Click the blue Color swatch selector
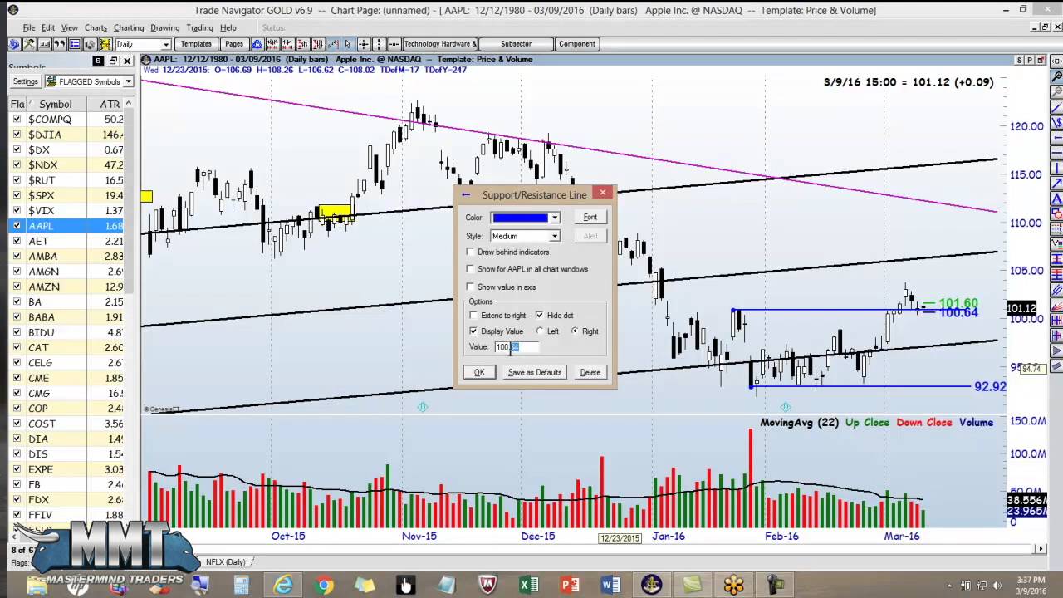The image size is (1063, 598). pos(524,218)
